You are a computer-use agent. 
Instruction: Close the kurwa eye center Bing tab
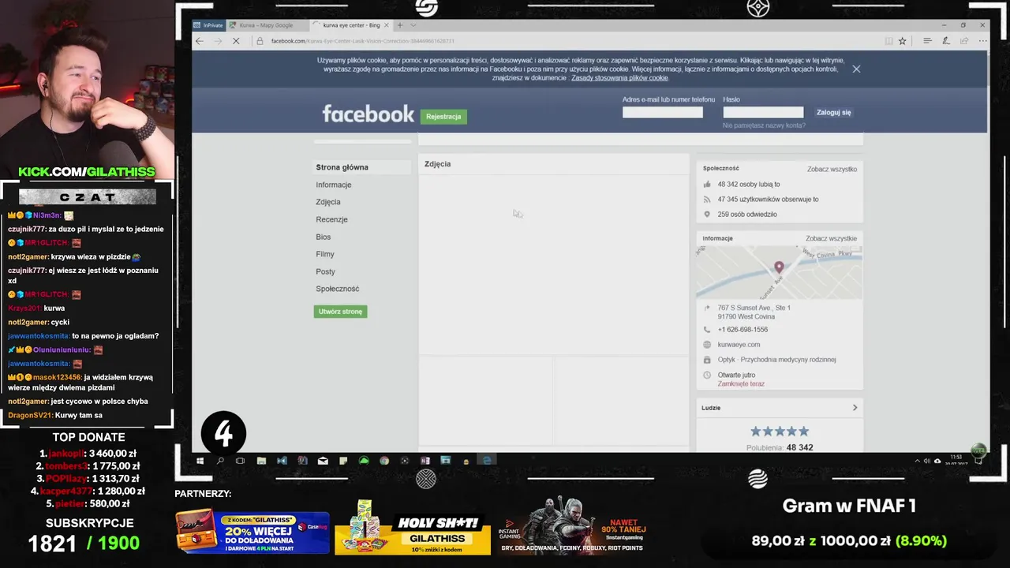coord(386,25)
